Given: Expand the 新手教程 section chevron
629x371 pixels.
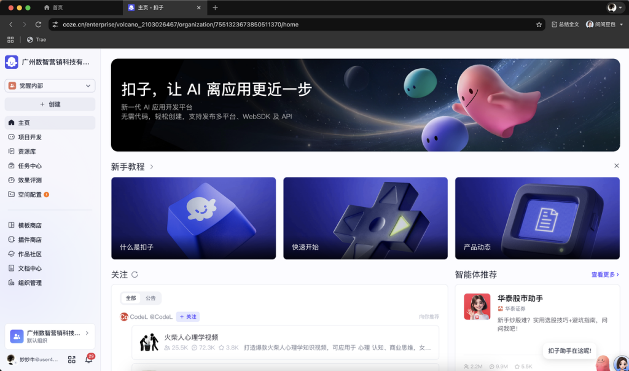Looking at the screenshot, I should coord(154,165).
